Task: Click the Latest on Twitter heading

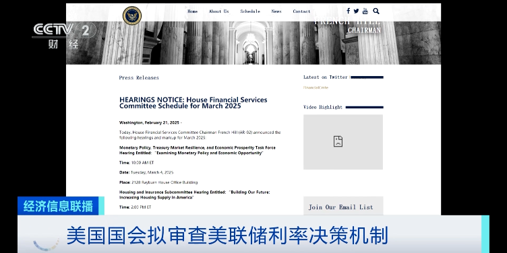Action: click(325, 77)
